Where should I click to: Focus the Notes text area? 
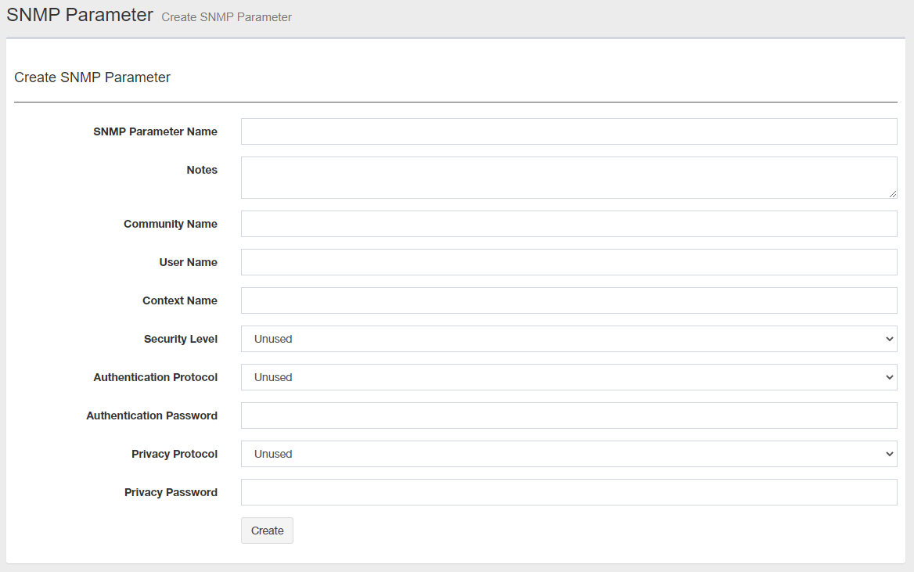pos(569,178)
